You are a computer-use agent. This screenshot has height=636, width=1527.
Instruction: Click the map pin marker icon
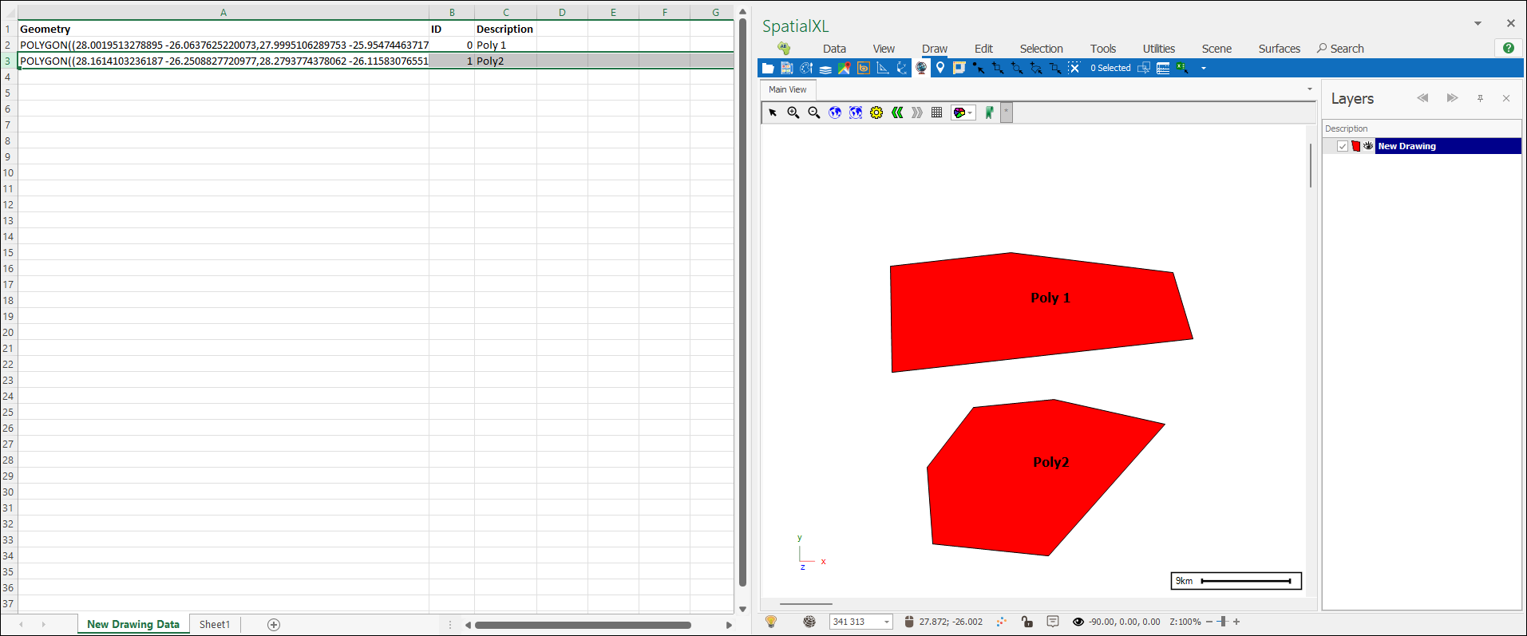pyautogui.click(x=940, y=68)
